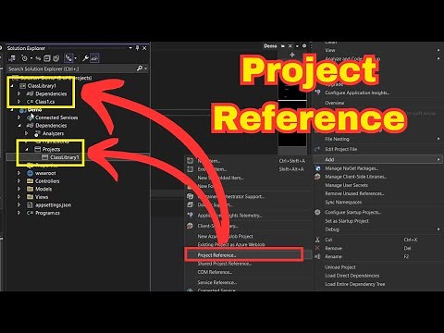Toggle Preview Selected Items button
Screen dimensions: 444x333
pyautogui.click(x=94, y=58)
